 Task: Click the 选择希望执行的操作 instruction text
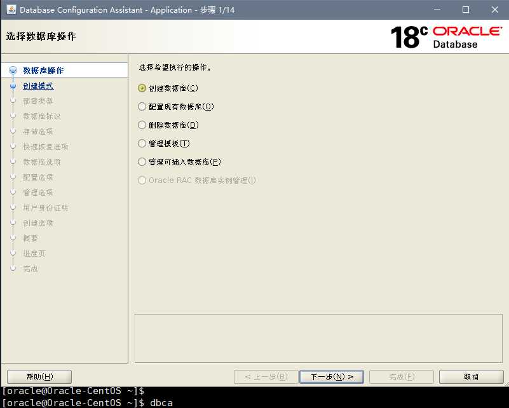click(x=175, y=67)
